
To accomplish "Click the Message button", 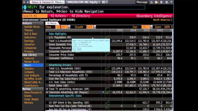I will [x=142, y=2].
